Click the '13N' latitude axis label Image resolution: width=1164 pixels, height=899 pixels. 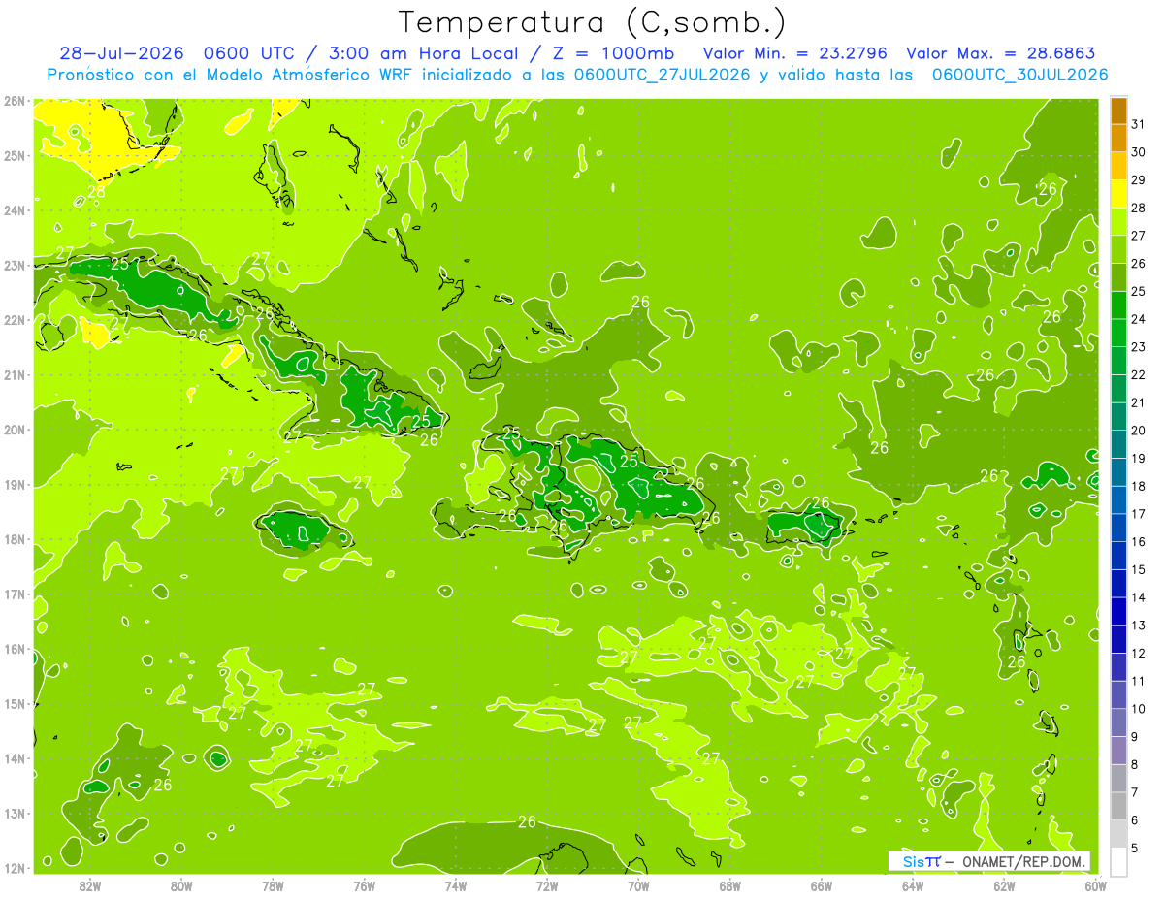click(x=15, y=813)
